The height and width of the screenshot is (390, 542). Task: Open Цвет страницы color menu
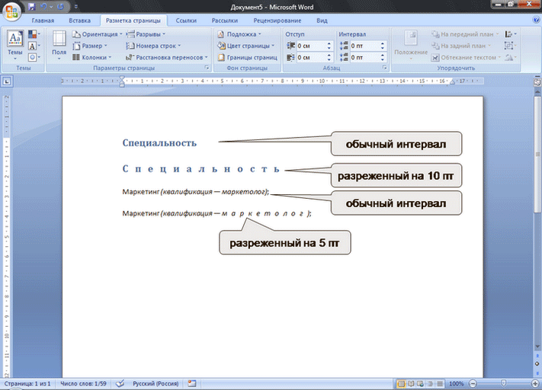(245, 46)
